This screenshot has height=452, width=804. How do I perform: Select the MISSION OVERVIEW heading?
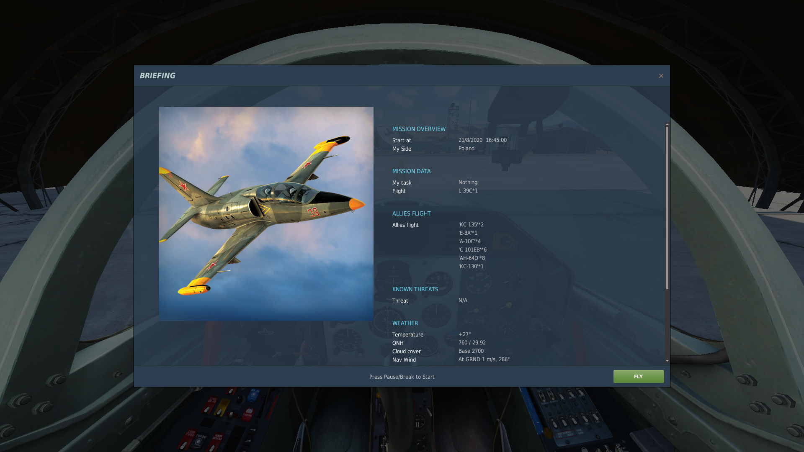pos(419,129)
